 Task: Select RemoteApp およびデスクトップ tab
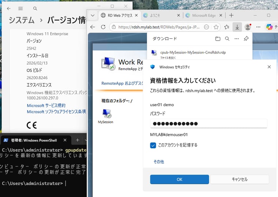122,83
